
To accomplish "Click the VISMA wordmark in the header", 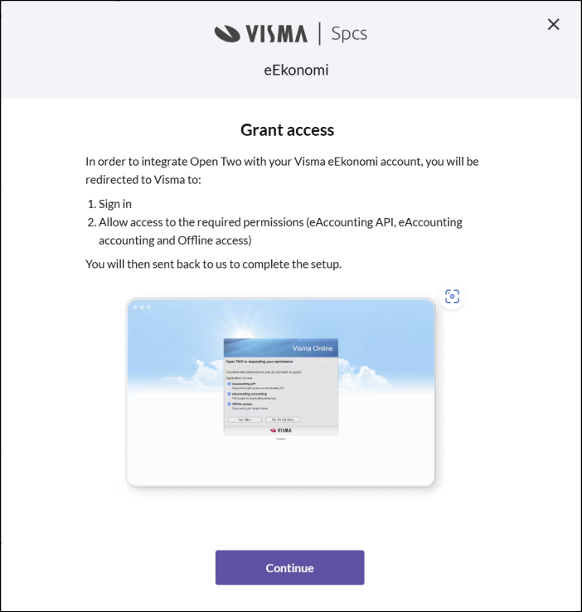I will tap(276, 33).
